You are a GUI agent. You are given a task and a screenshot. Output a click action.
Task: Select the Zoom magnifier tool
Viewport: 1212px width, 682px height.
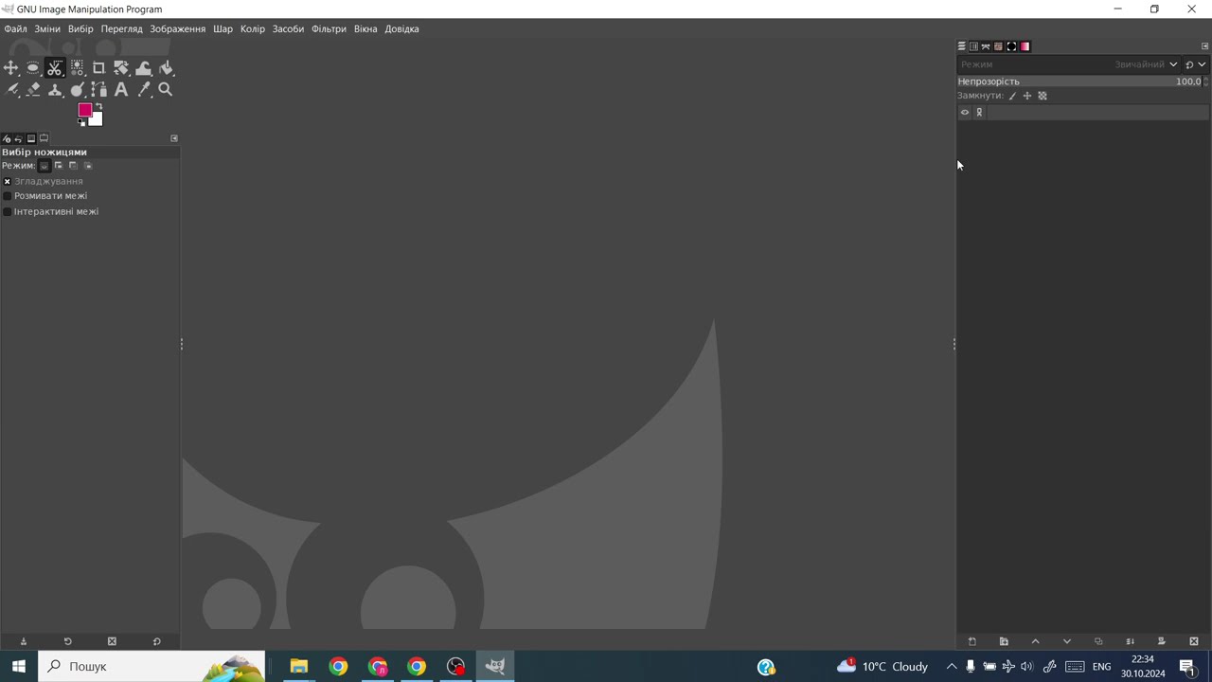pyautogui.click(x=166, y=90)
